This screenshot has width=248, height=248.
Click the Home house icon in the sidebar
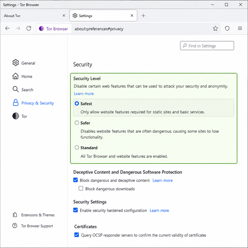pyautogui.click(x=15, y=76)
